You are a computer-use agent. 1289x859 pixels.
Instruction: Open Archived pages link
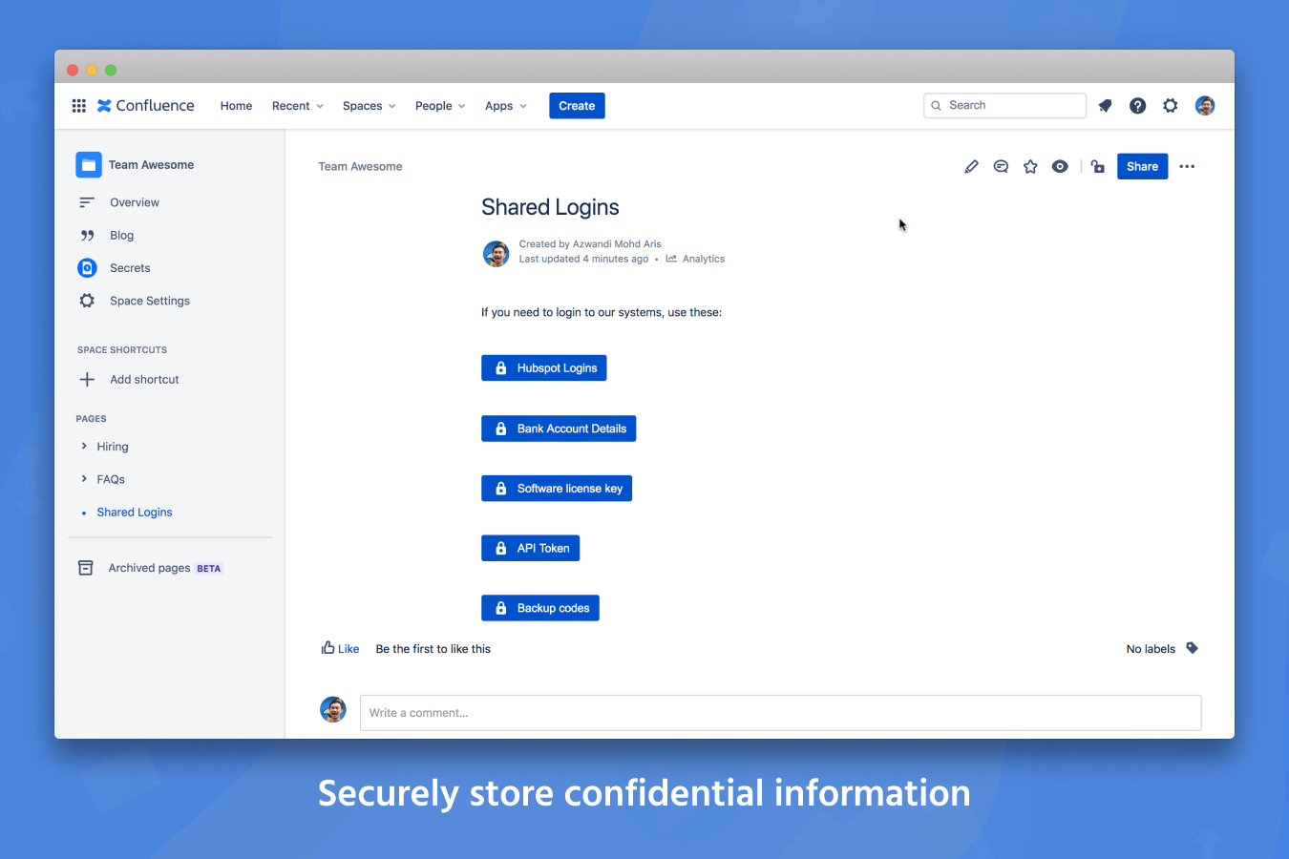pyautogui.click(x=149, y=568)
